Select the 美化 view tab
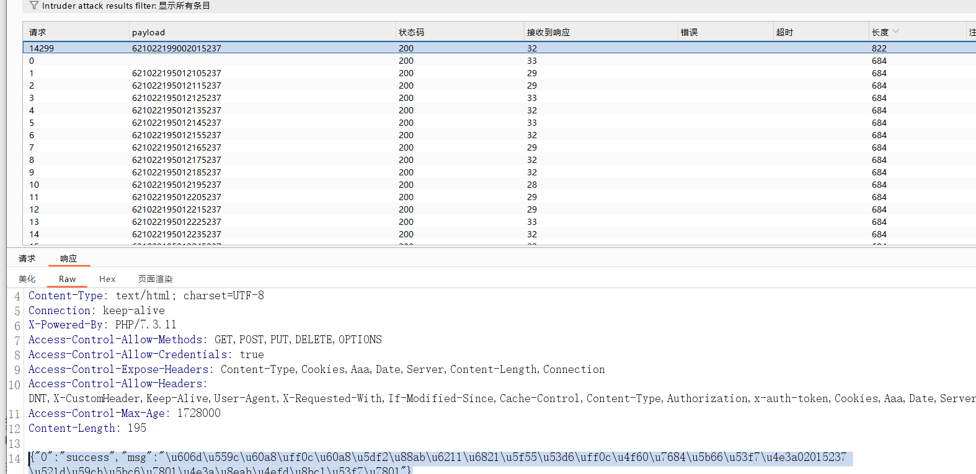Screen dimensions: 976x474 pyautogui.click(x=27, y=279)
